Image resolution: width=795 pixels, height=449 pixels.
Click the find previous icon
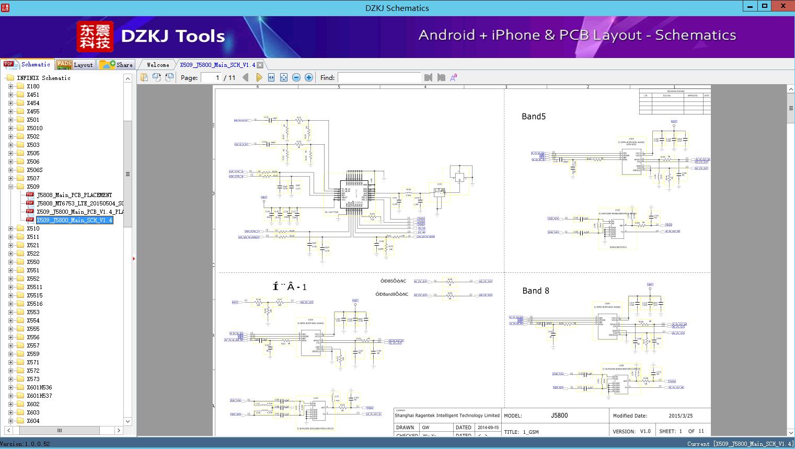(x=429, y=77)
